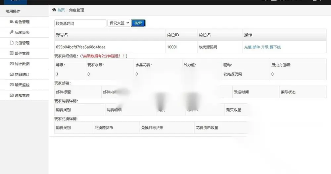Click the 充值管理 file icon

point(12,43)
